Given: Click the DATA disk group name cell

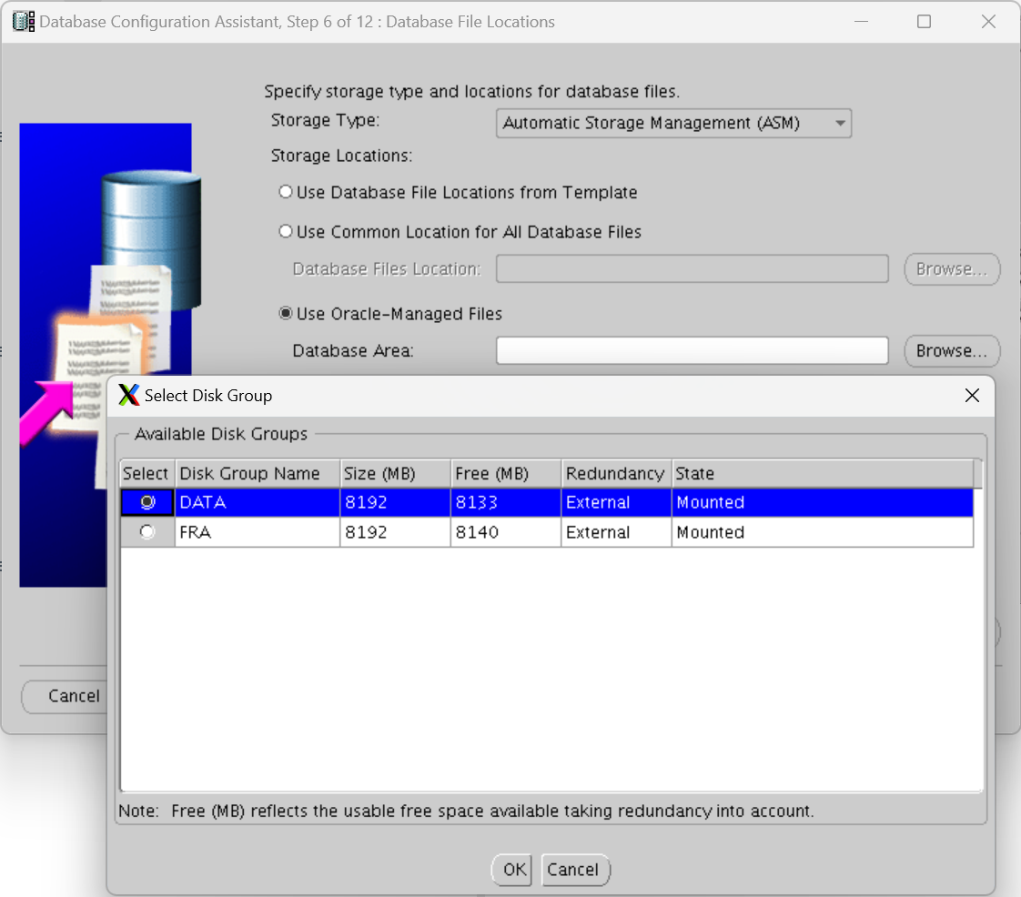Looking at the screenshot, I should [258, 502].
